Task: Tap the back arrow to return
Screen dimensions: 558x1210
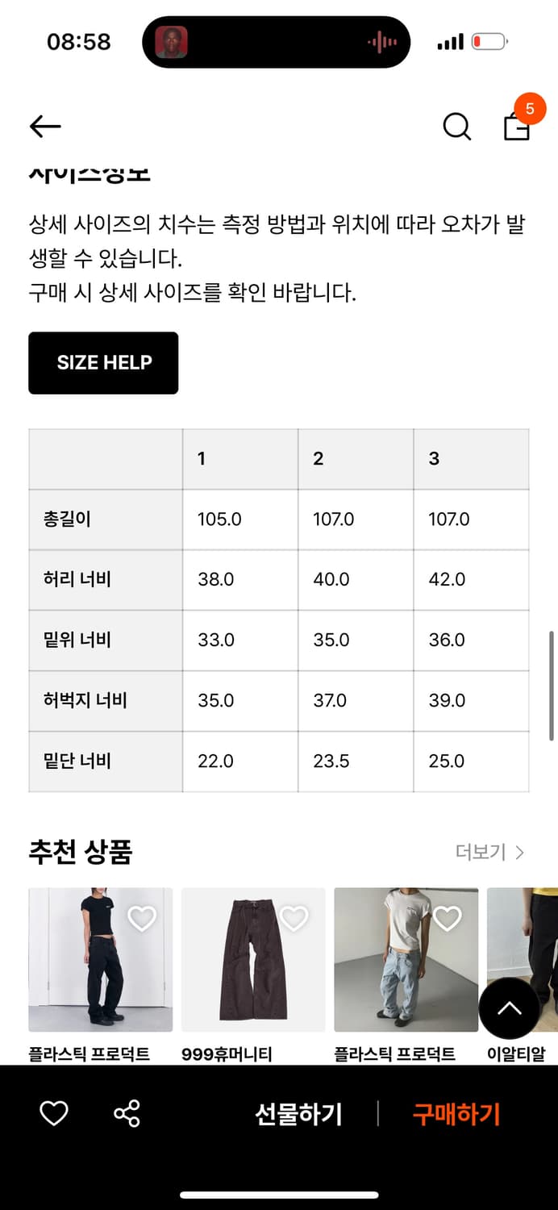Action: [x=44, y=127]
